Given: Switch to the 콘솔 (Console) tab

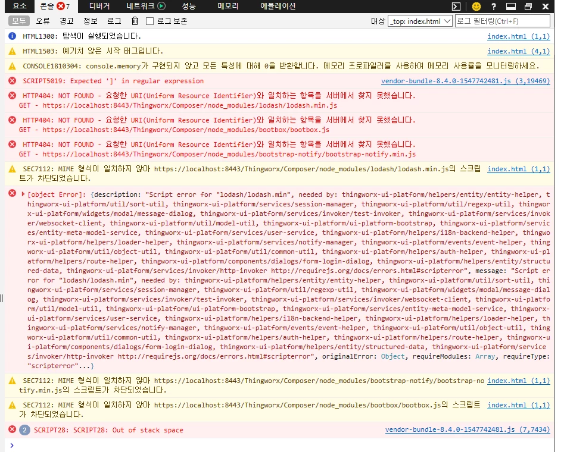Looking at the screenshot, I should tap(55, 6).
